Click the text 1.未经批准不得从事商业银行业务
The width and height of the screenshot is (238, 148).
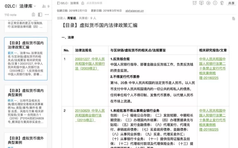click(x=135, y=111)
